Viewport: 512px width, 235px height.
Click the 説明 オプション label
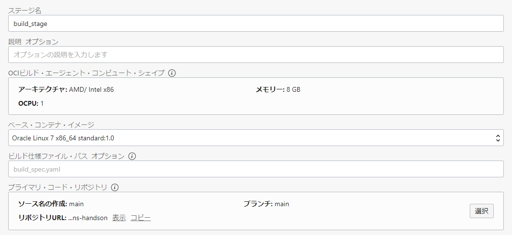[x=33, y=42]
